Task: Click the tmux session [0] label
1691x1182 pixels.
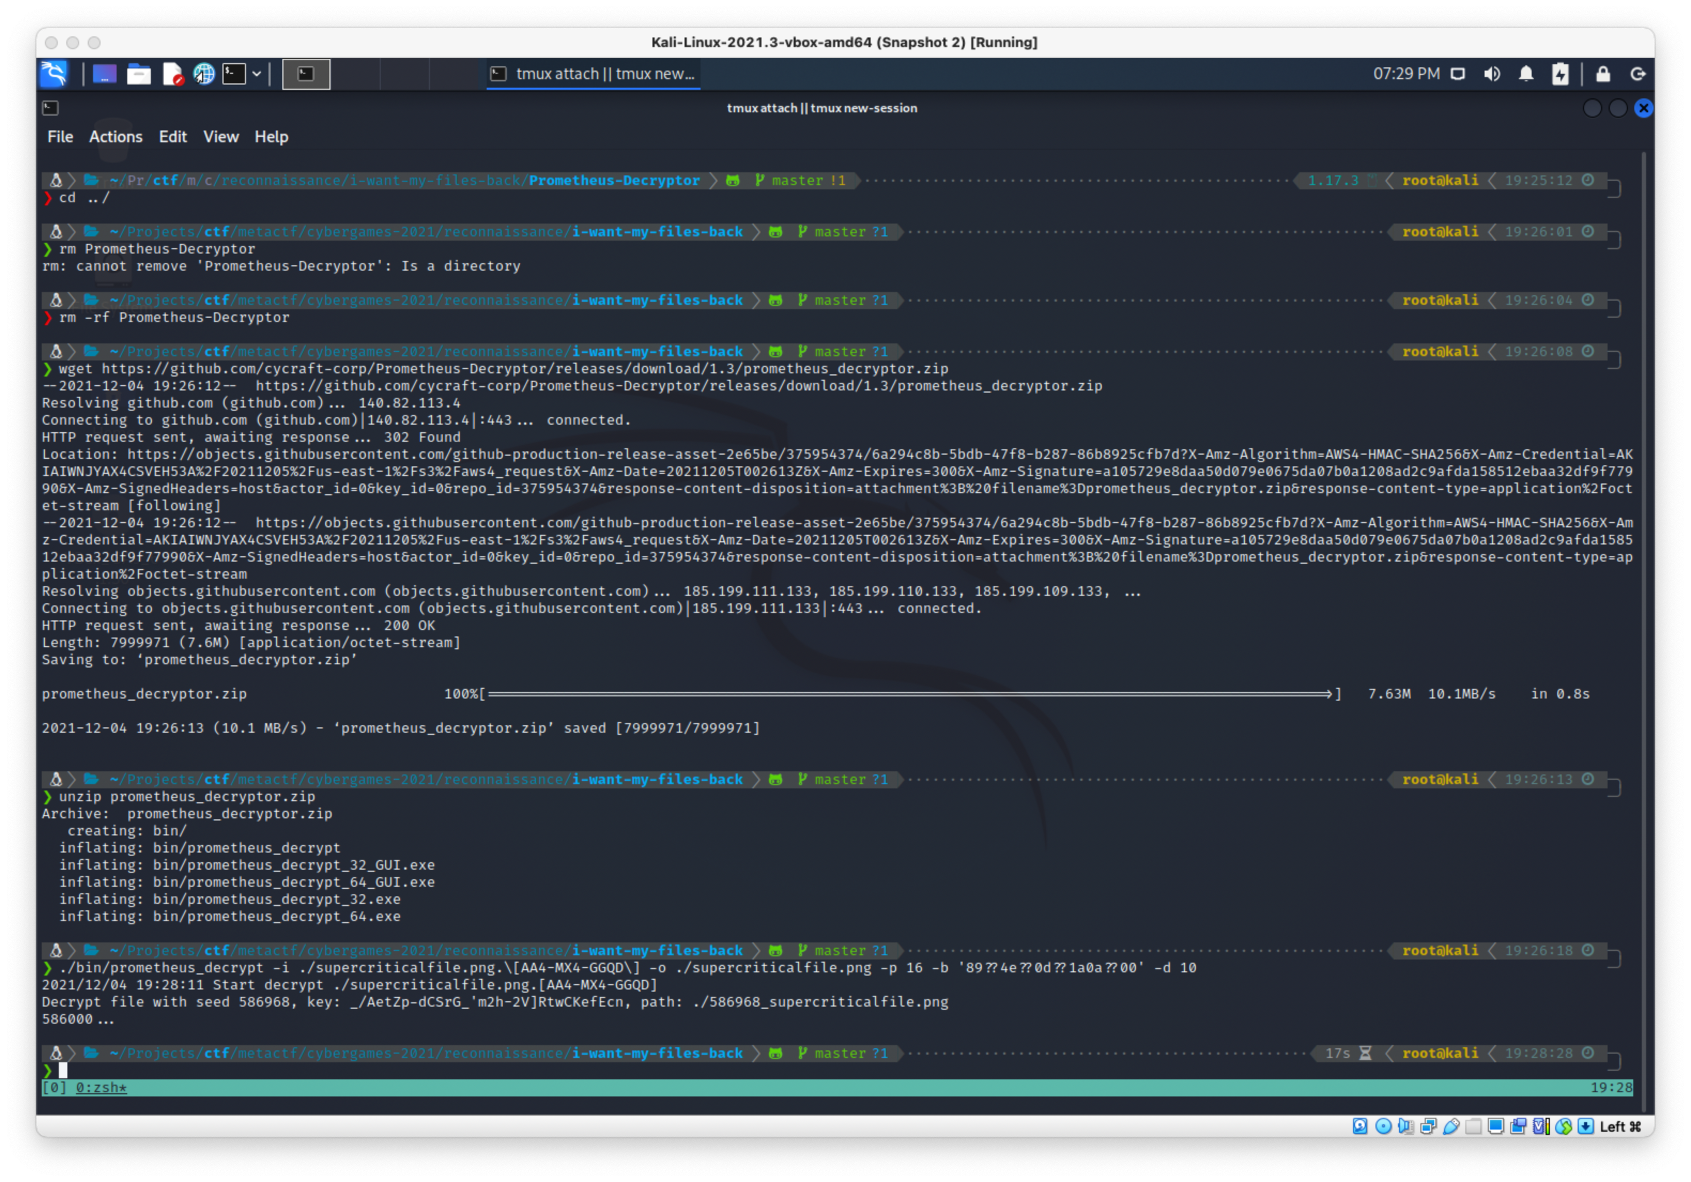Action: (55, 1088)
